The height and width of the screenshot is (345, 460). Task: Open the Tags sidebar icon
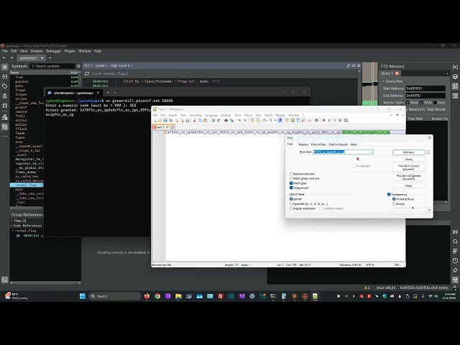point(5,86)
